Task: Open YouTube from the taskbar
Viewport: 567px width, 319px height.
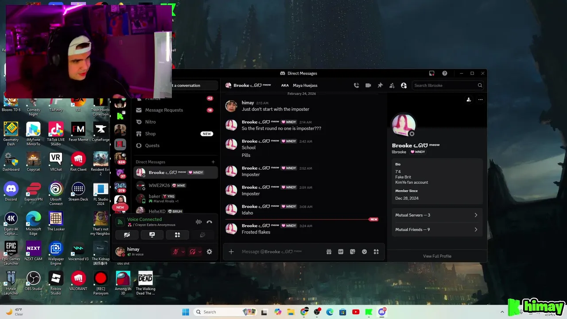Action: point(356,312)
